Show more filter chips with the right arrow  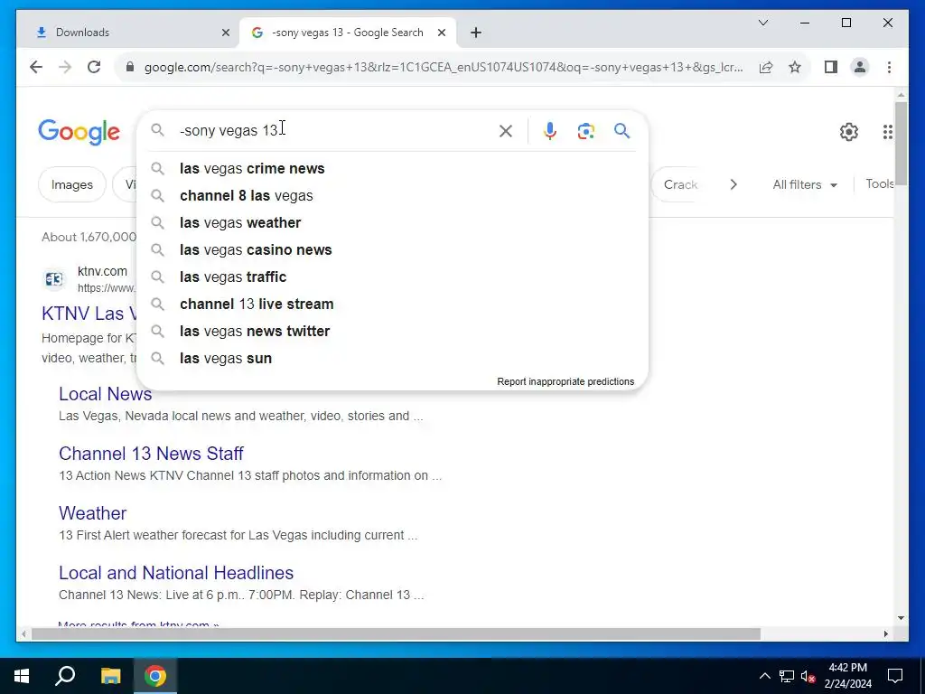tap(733, 184)
